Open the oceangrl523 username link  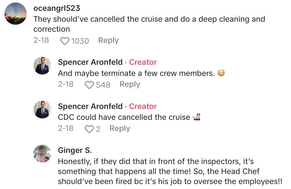tap(56, 8)
